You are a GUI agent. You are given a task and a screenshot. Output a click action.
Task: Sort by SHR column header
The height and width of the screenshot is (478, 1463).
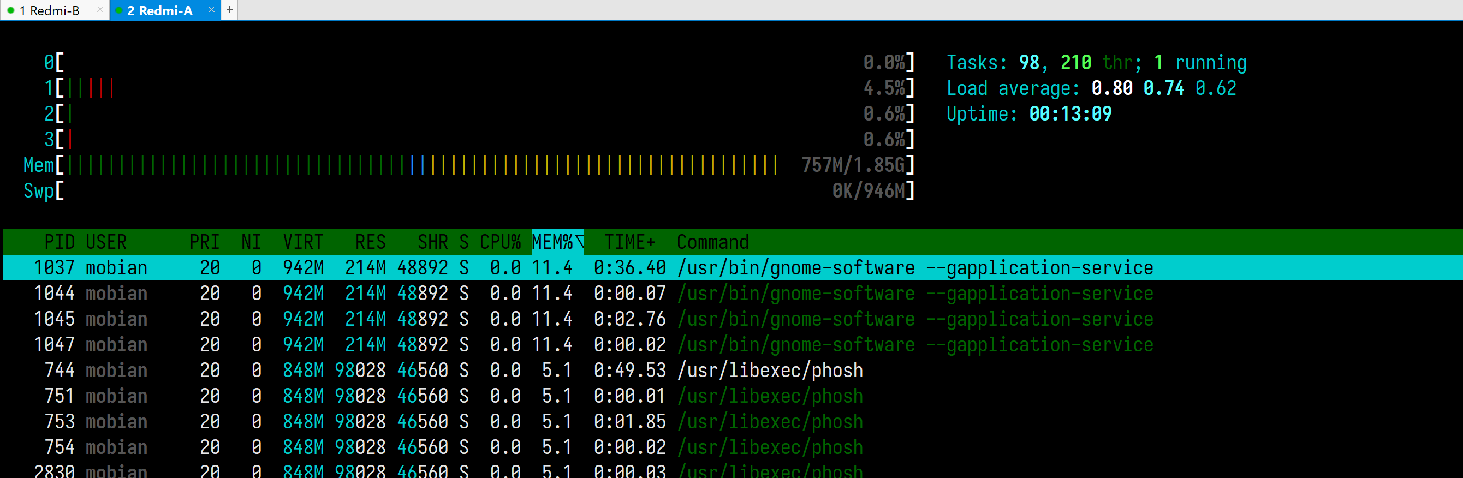coord(433,242)
